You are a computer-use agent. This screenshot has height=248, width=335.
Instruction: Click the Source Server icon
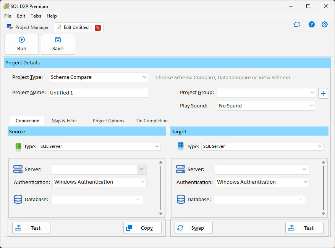(18, 169)
